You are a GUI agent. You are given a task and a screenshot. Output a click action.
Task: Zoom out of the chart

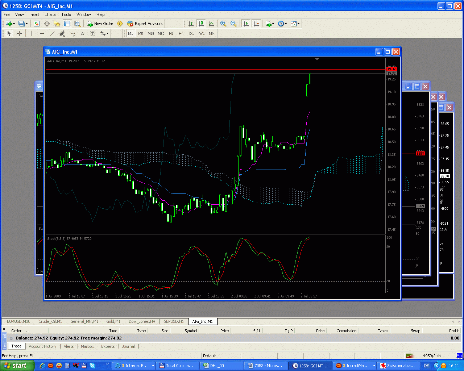233,24
